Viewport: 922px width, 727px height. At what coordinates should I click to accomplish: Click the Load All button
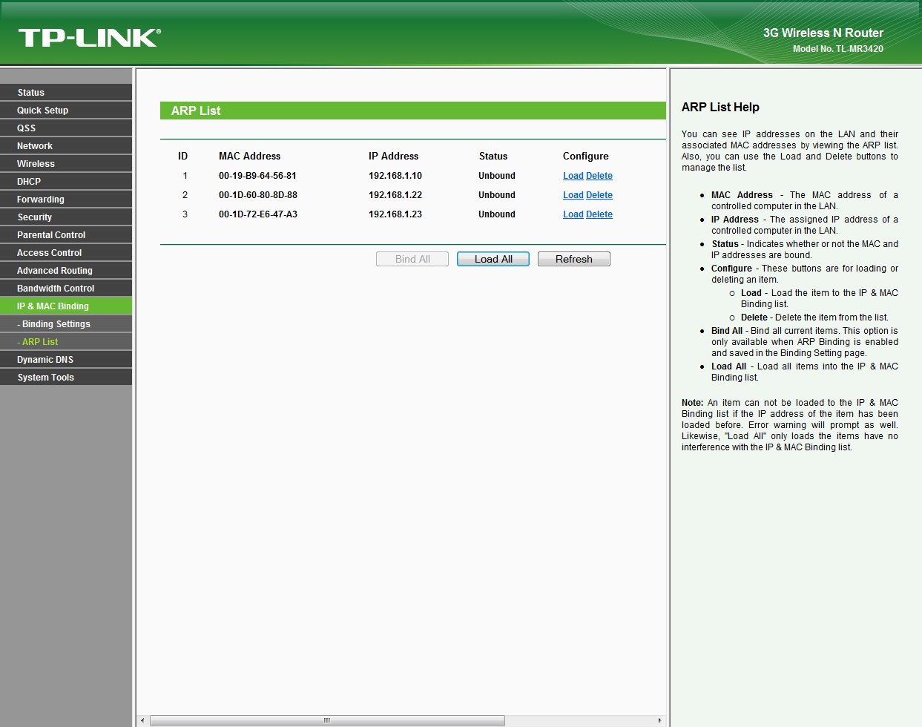(493, 259)
